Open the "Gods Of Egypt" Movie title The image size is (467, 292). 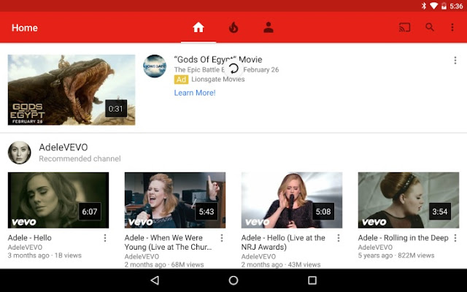[218, 60]
